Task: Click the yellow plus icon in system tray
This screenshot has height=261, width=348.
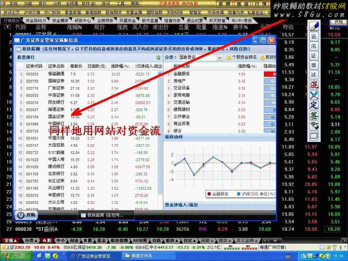Action: (323, 256)
